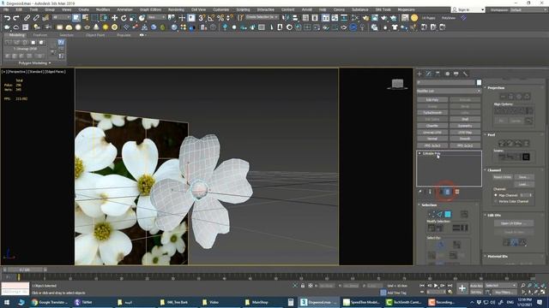Toggle Pin Stack under modifier stack
Image resolution: width=549 pixels, height=308 pixels.
pyautogui.click(x=420, y=192)
